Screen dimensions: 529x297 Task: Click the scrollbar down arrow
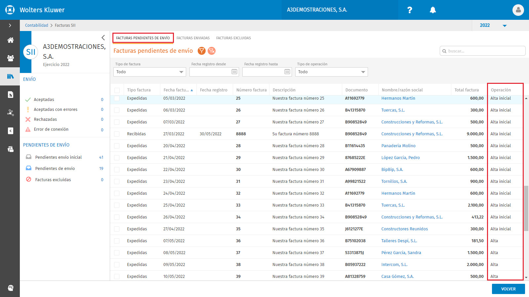tap(526, 278)
